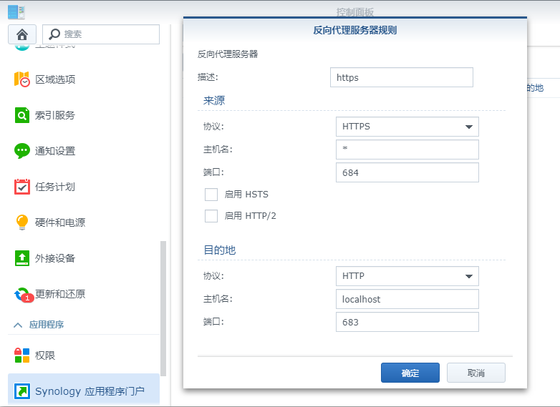Click the 反向代理服务器 label text
The width and height of the screenshot is (560, 407).
[228, 54]
